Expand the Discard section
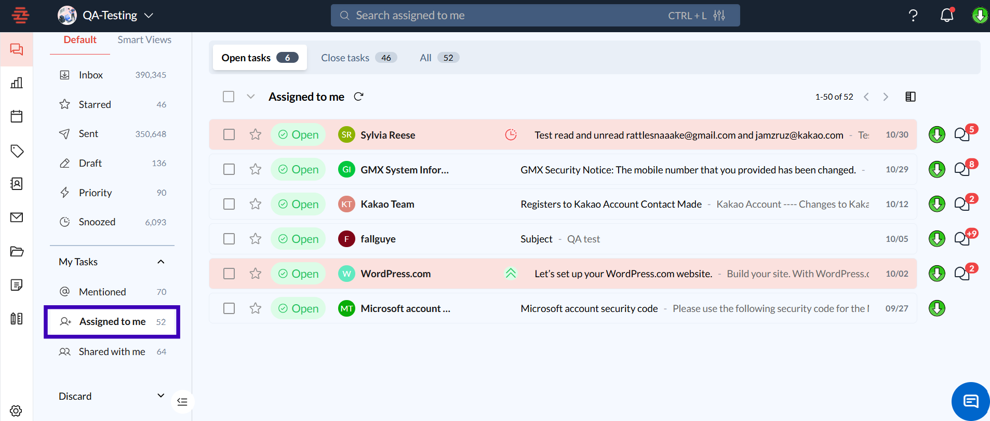The height and width of the screenshot is (421, 990). coord(160,396)
